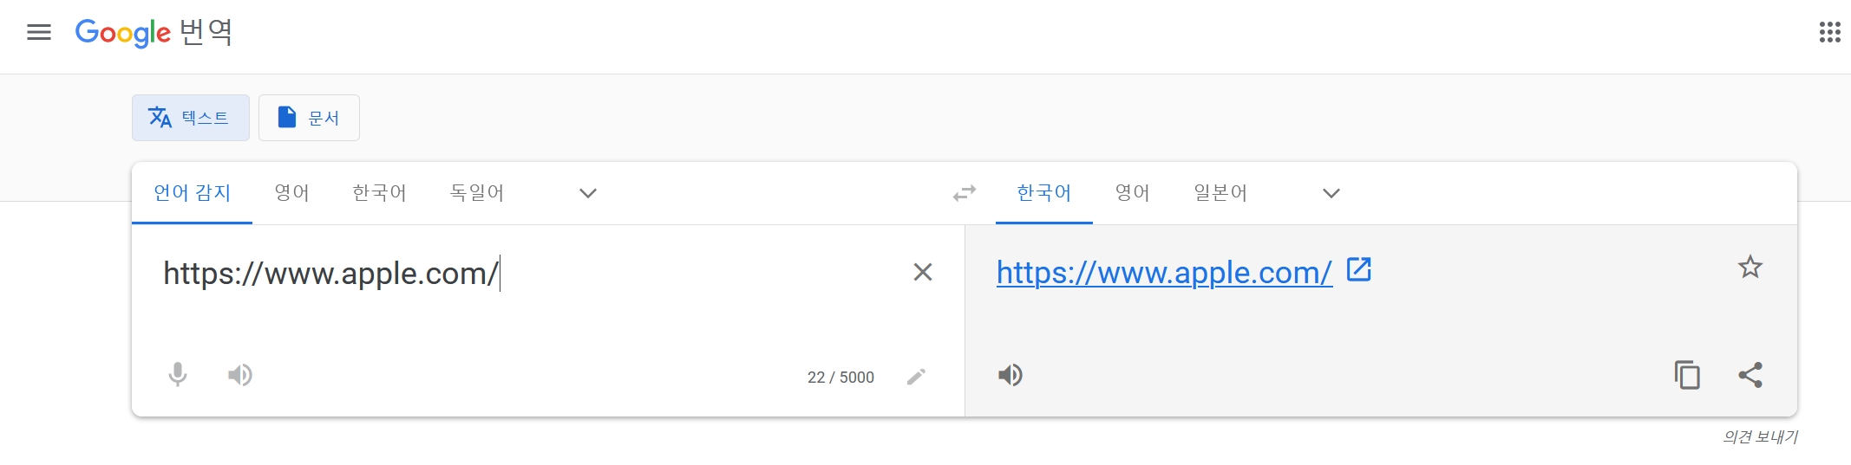This screenshot has height=465, width=1851.
Task: Select the 텍스트 translation mode
Action: tap(191, 118)
